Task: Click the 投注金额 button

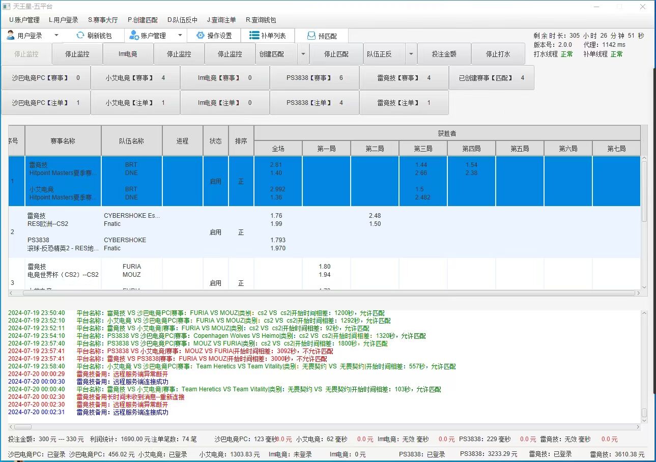Action: tap(444, 54)
